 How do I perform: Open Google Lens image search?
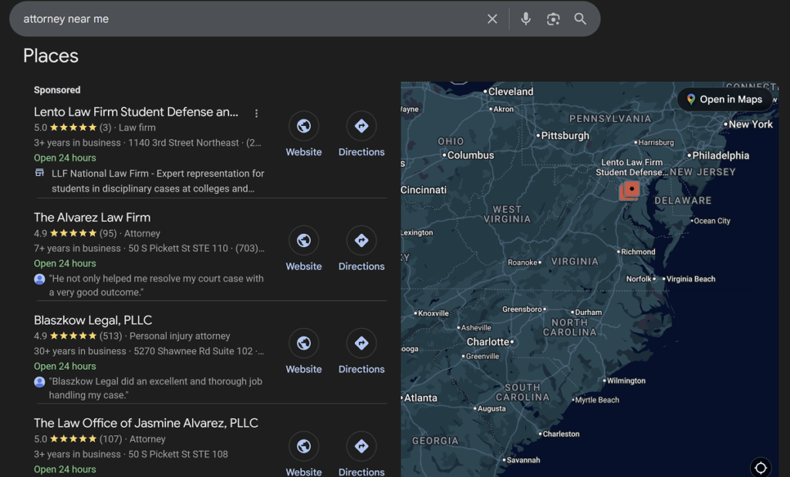click(553, 19)
